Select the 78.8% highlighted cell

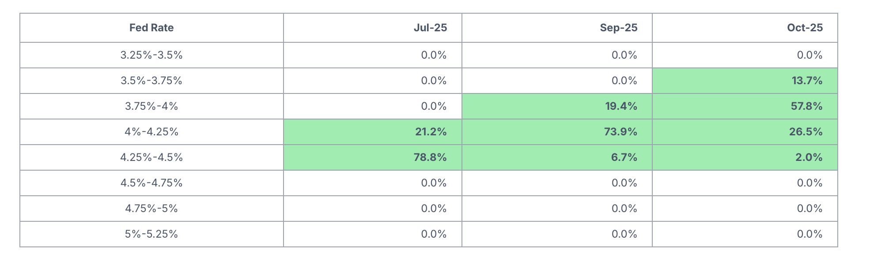pyautogui.click(x=430, y=157)
